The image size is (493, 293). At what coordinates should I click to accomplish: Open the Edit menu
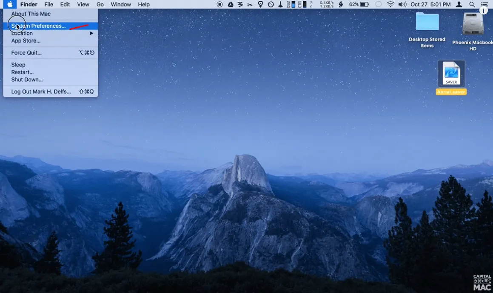[x=65, y=4]
